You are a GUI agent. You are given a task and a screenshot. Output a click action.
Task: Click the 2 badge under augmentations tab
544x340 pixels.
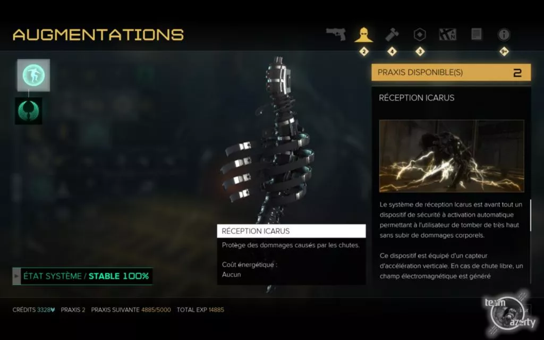click(x=363, y=52)
